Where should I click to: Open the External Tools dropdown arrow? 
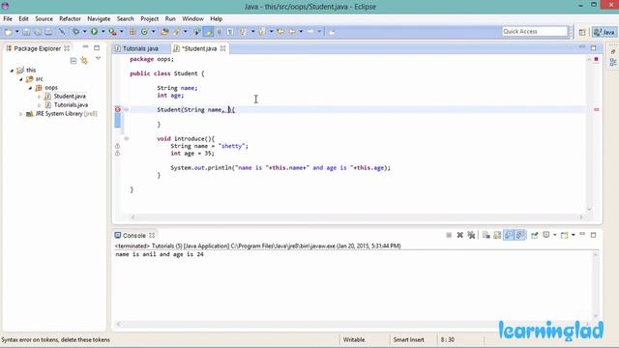click(121, 32)
